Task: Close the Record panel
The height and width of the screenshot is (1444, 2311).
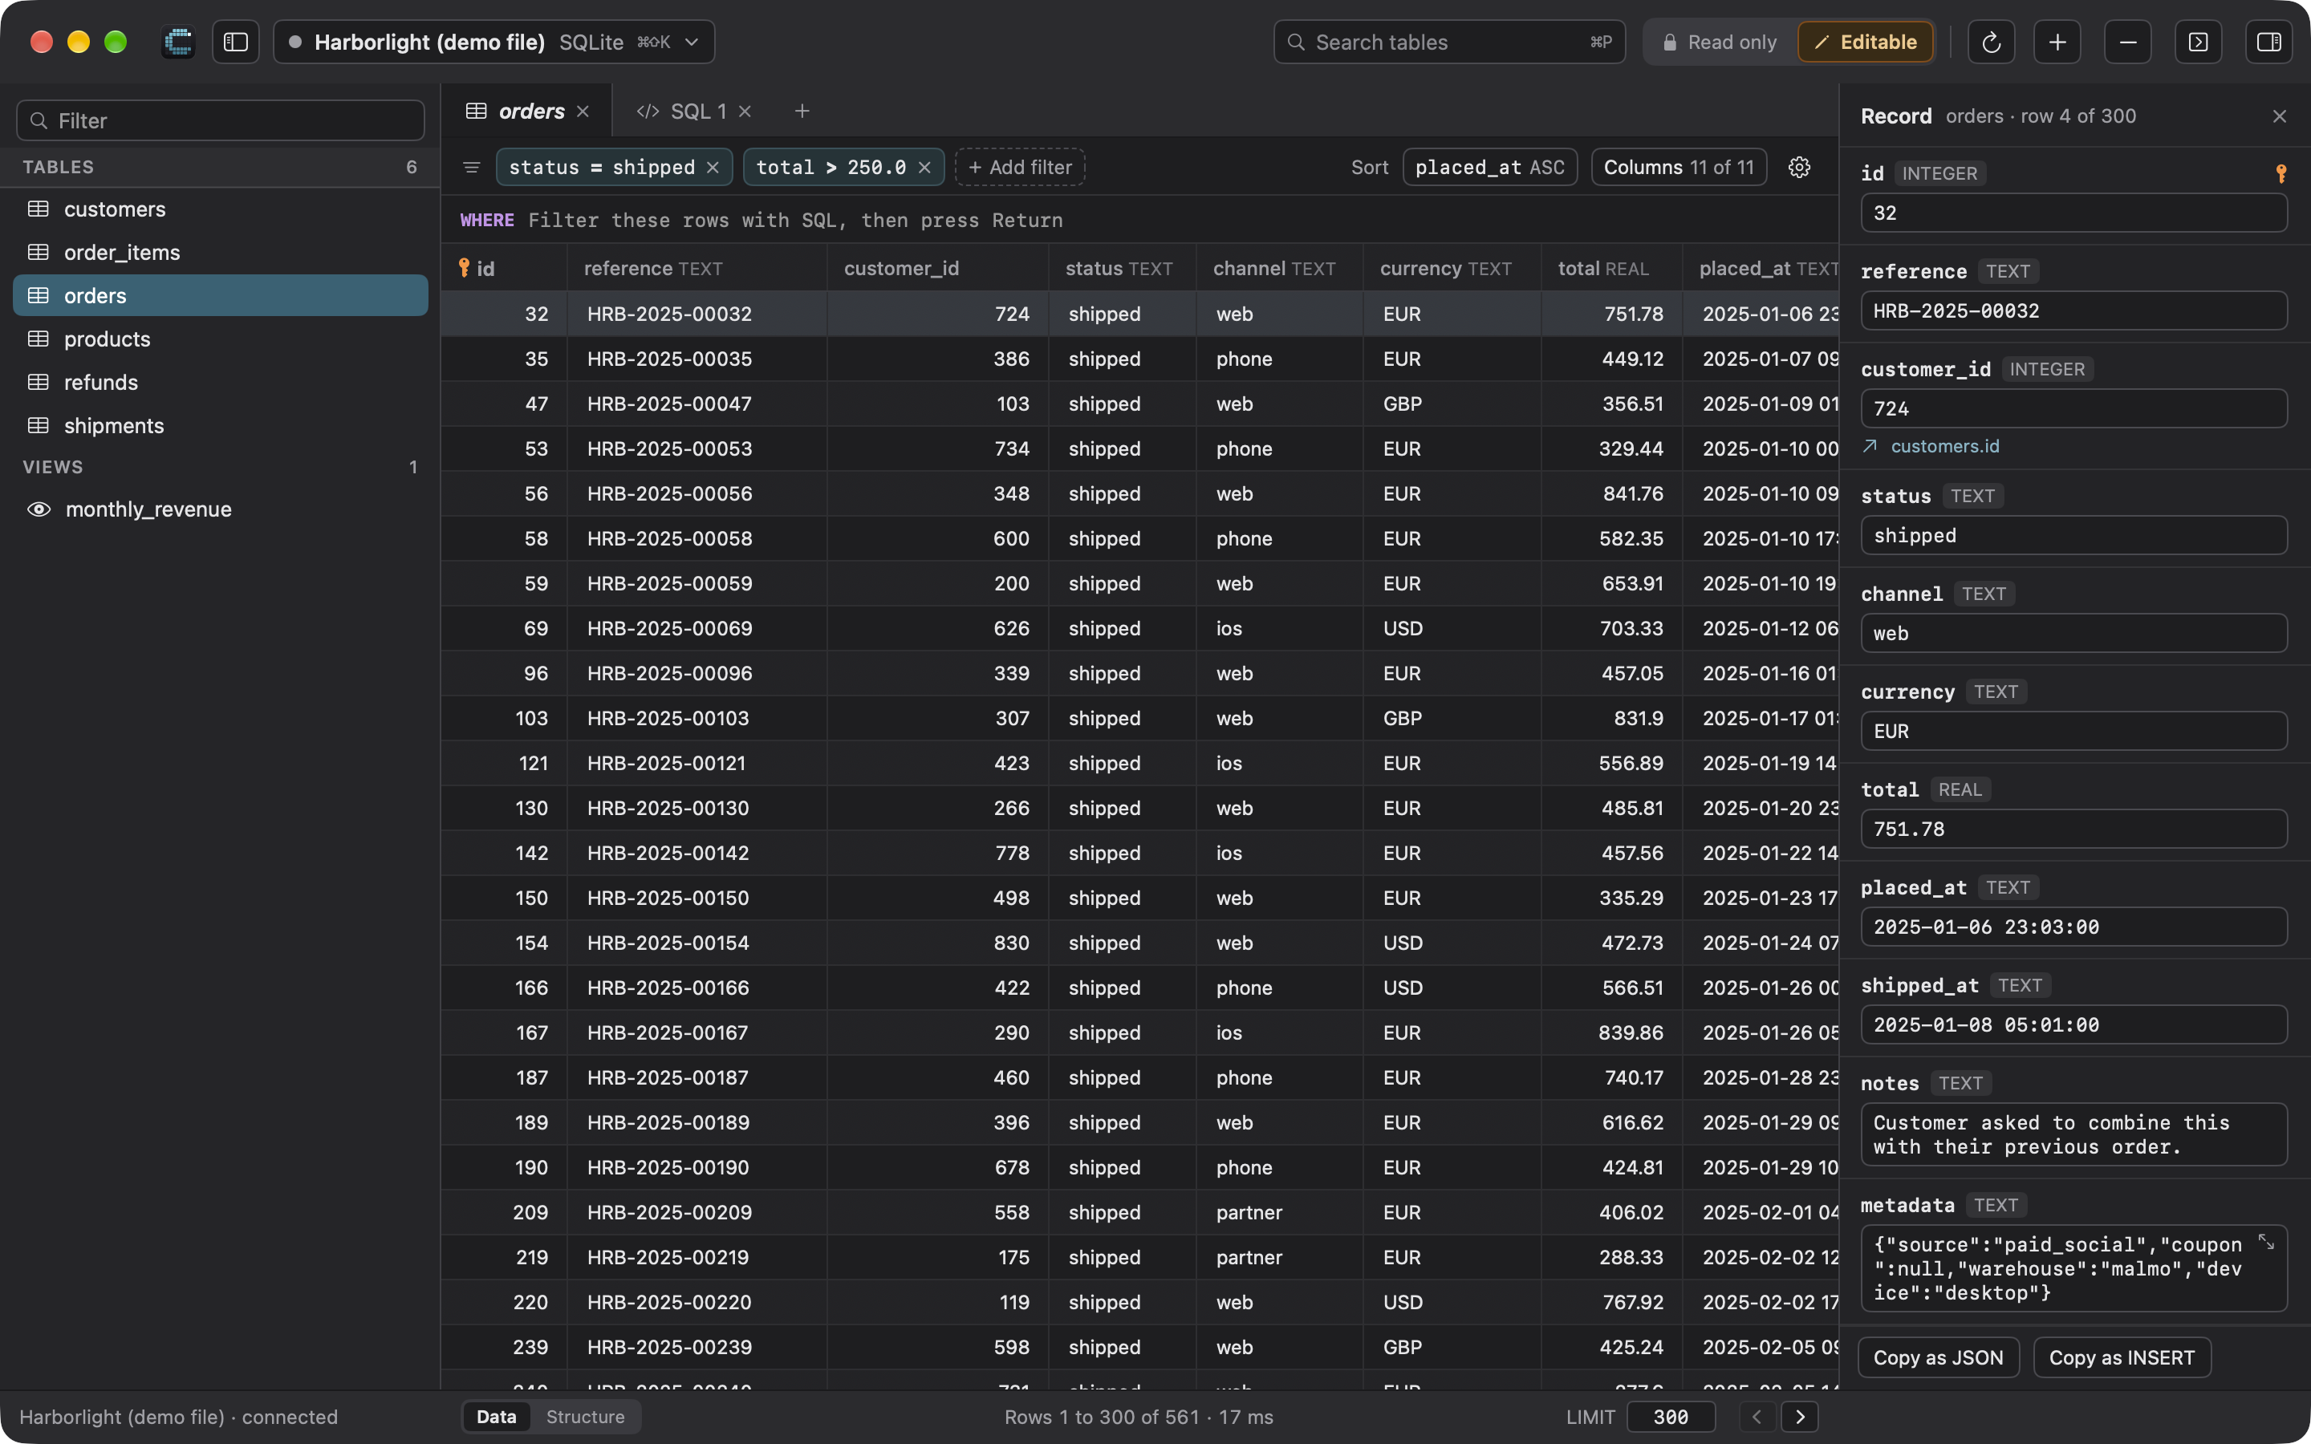Action: (x=2280, y=116)
